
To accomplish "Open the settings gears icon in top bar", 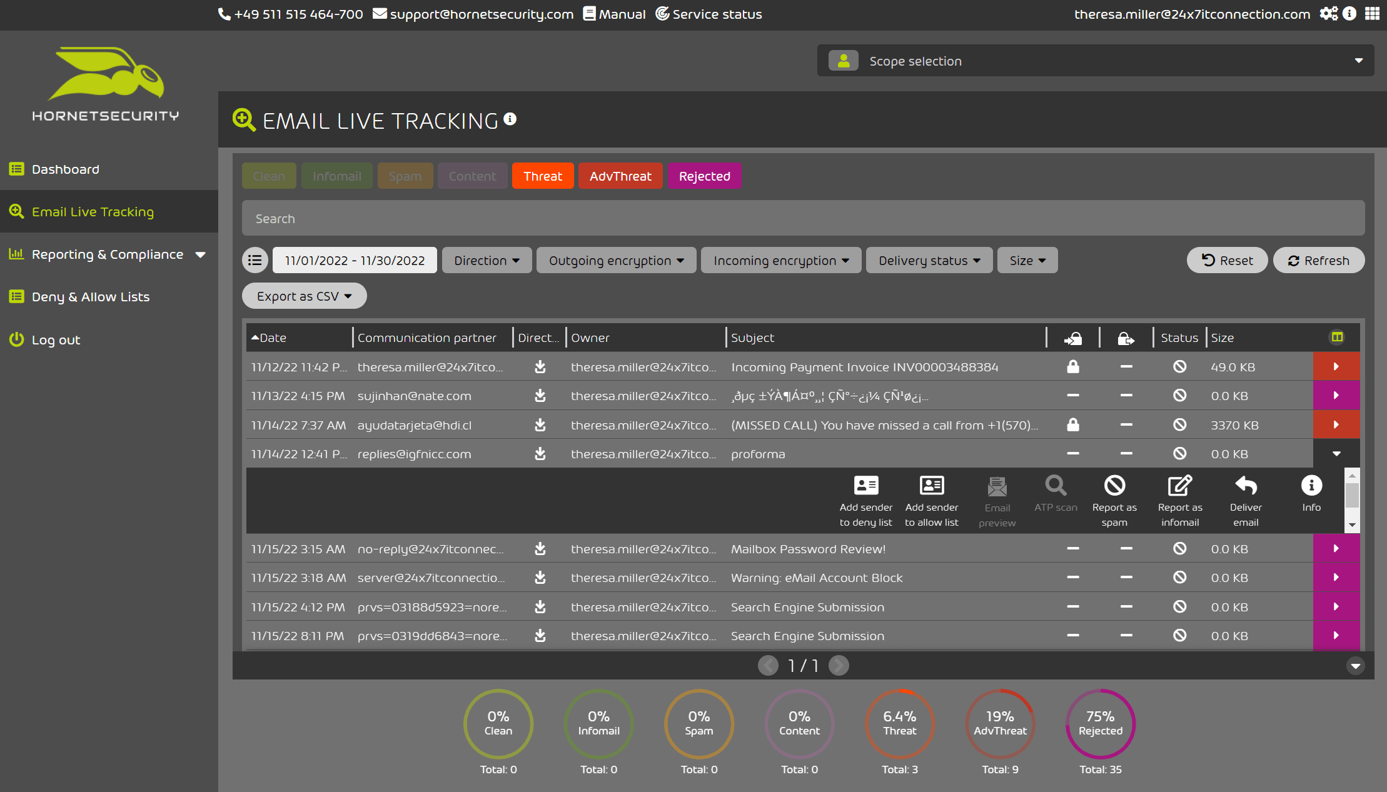I will tap(1329, 14).
